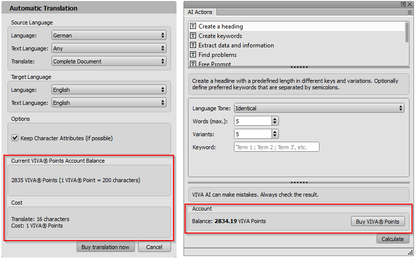The width and height of the screenshot is (415, 262).
Task: Open the Language Tone dropdown set to Identical
Action: pos(319,108)
